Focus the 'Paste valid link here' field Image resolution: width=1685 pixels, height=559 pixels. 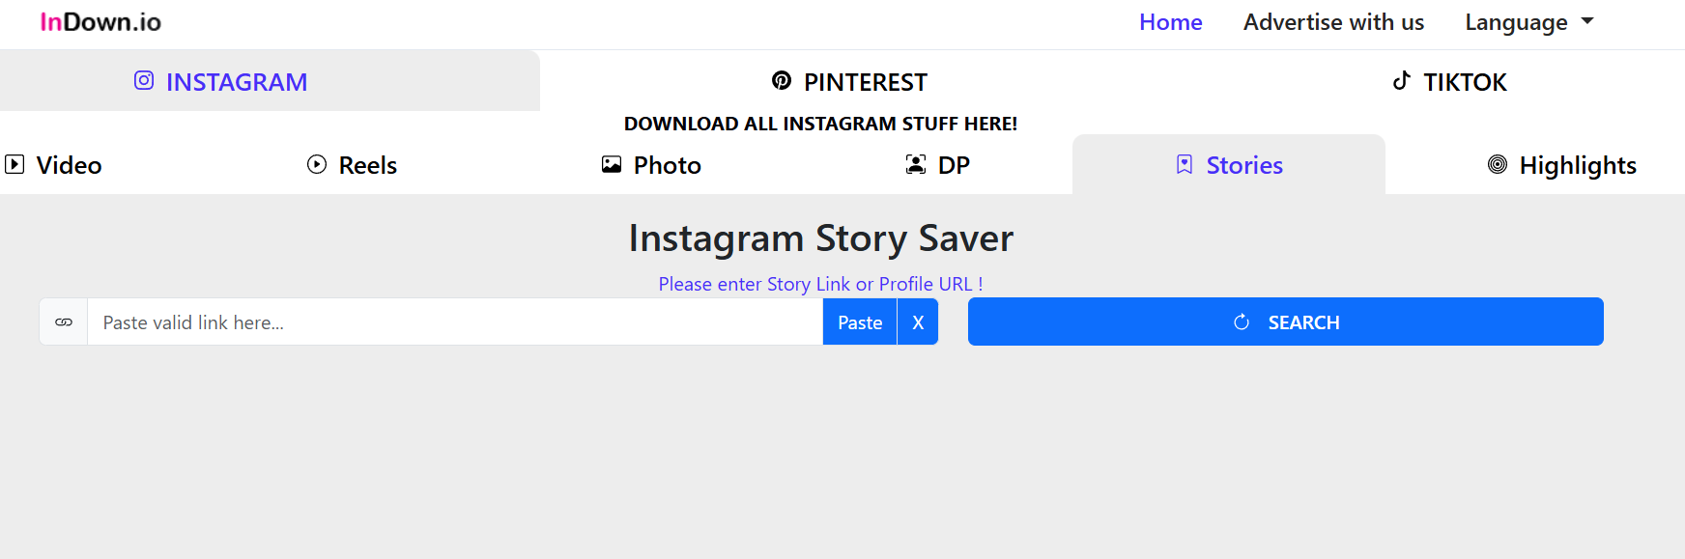pyautogui.click(x=454, y=322)
